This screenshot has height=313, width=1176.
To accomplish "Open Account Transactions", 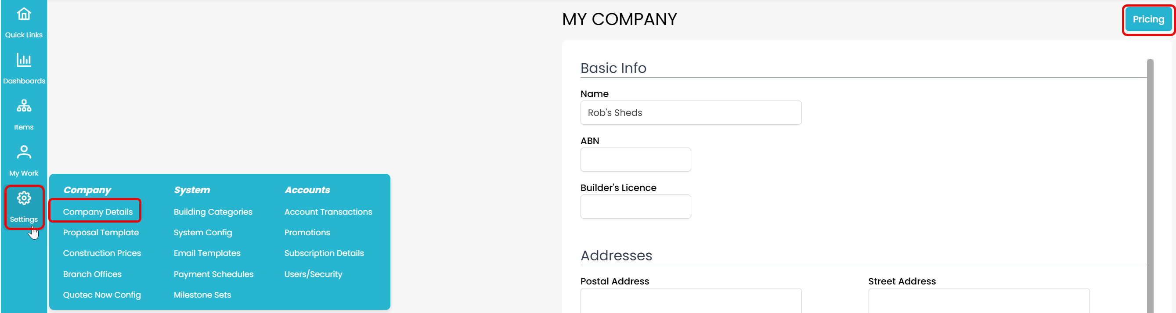I will click(328, 212).
